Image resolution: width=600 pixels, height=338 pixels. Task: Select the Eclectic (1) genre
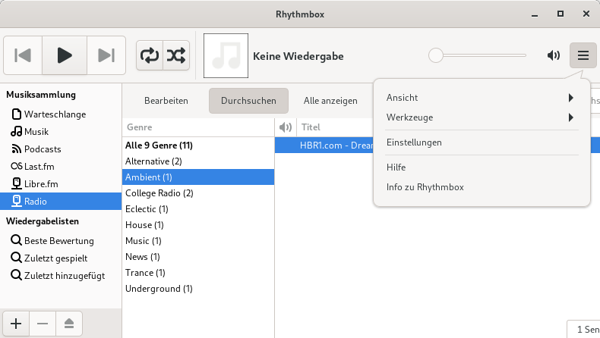coord(198,209)
